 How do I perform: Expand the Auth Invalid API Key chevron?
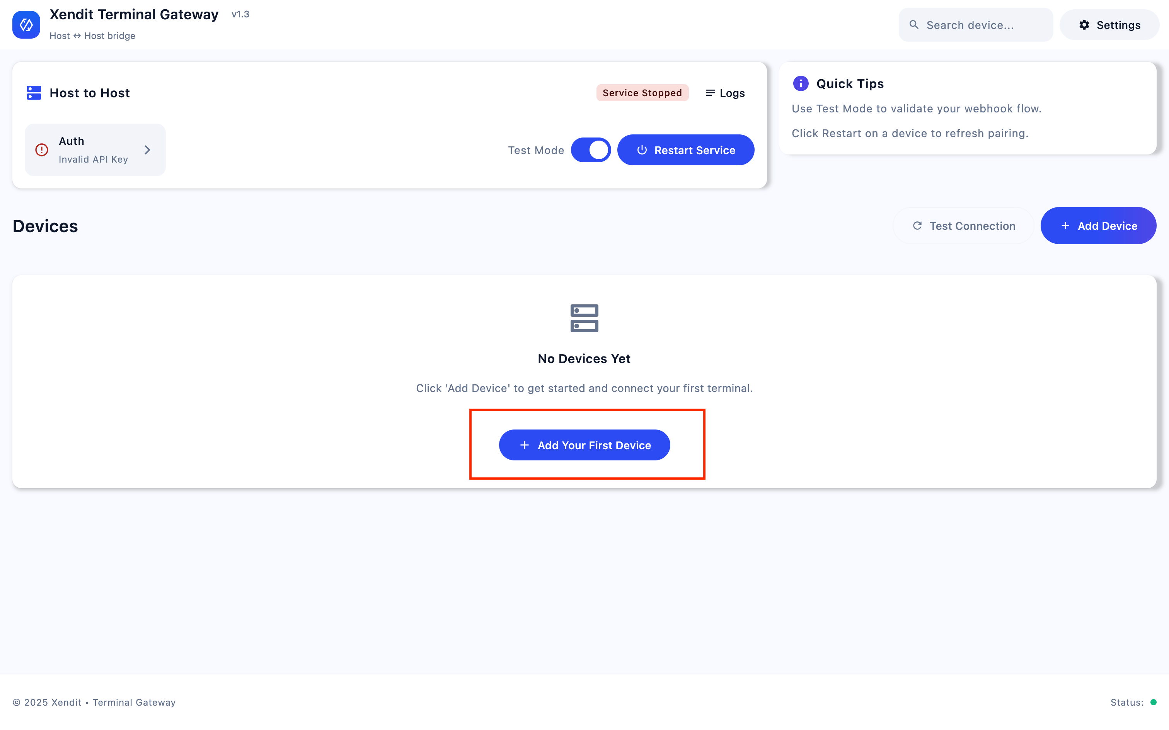click(147, 150)
